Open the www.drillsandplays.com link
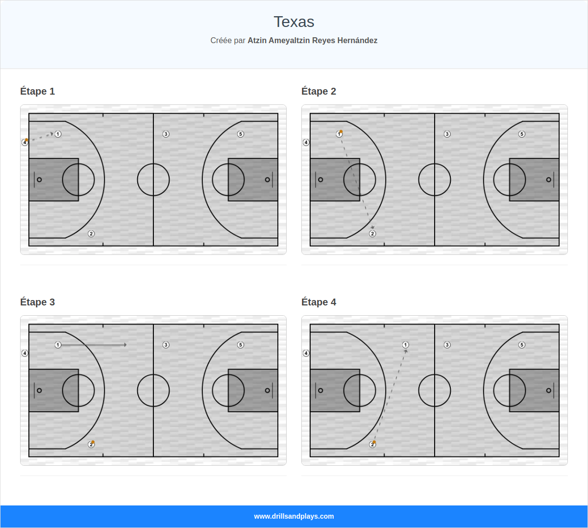Screen dimensions: 588x528 [294, 516]
